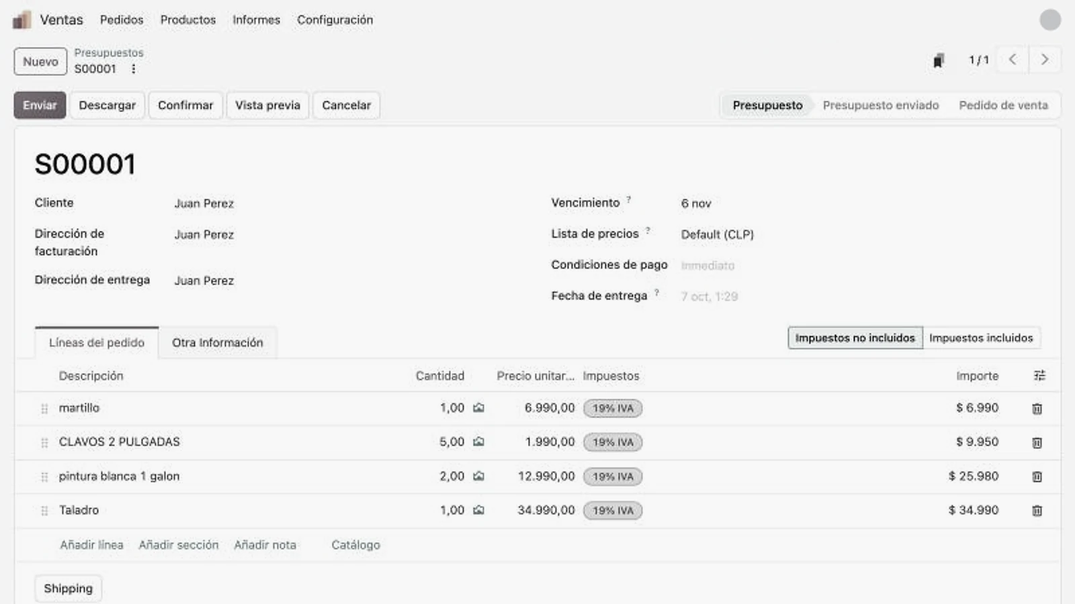Open forecast chart icon for CLAVOS 2 PULGADAS
The image size is (1075, 604).
coord(478,442)
